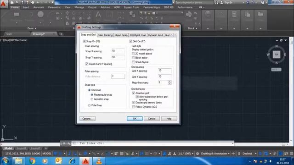
Task: Click the Windows Start button
Action: [5, 161]
